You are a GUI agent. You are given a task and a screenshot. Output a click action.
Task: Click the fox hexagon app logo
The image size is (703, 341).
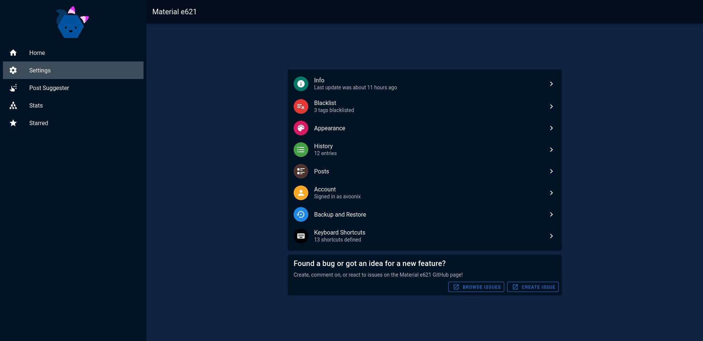point(72,22)
